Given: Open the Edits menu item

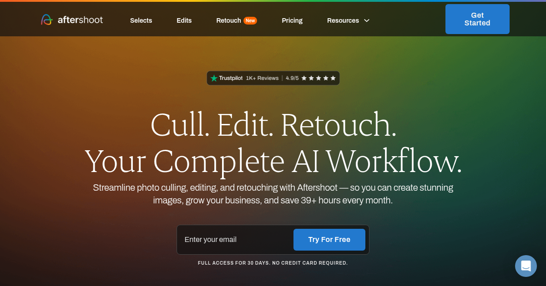Looking at the screenshot, I should (184, 20).
